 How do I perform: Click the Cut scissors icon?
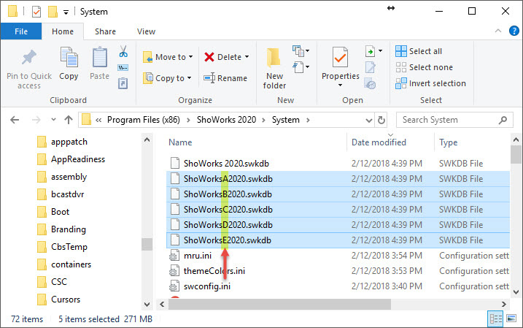pyautogui.click(x=123, y=51)
